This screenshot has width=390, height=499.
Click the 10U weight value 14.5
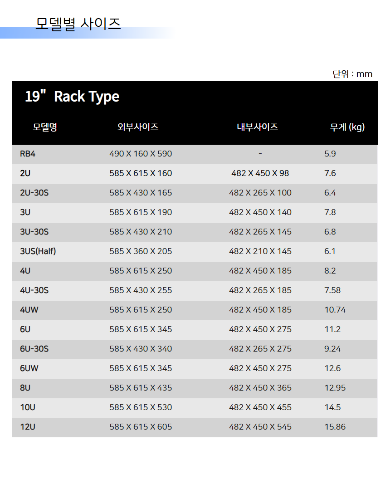click(x=332, y=407)
